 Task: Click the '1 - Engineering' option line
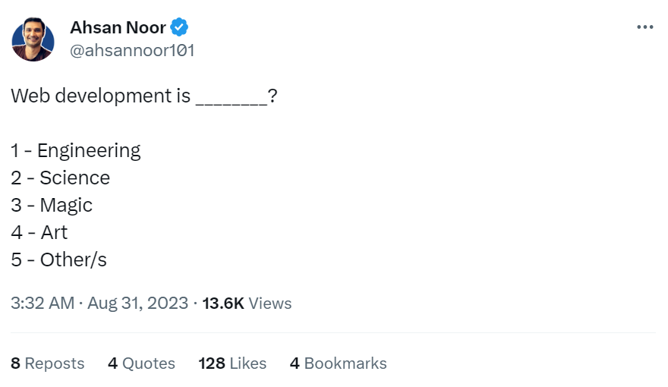(x=76, y=151)
